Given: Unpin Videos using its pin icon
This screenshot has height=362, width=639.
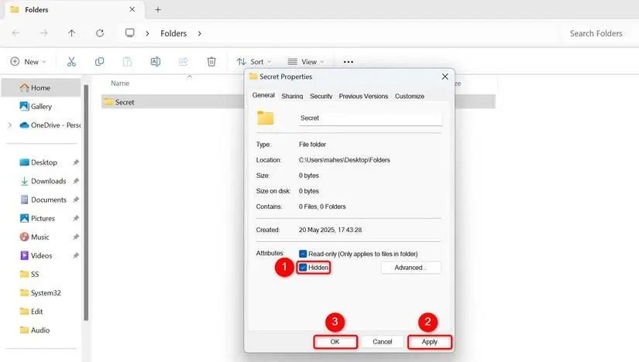Looking at the screenshot, I should point(76,256).
